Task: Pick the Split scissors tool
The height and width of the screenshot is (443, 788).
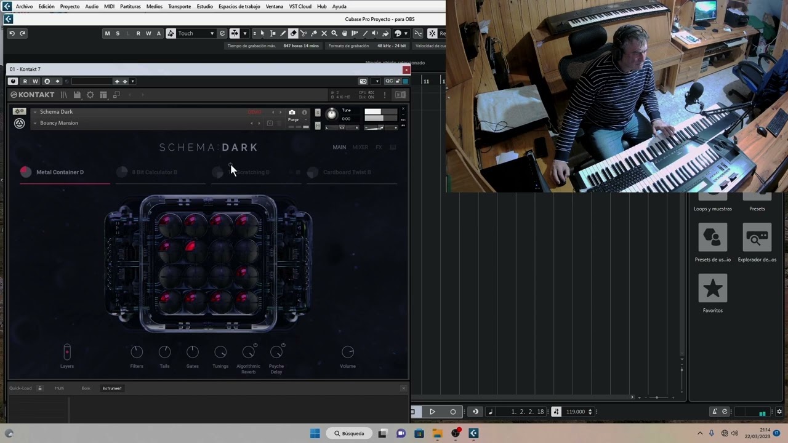Action: pyautogui.click(x=304, y=33)
